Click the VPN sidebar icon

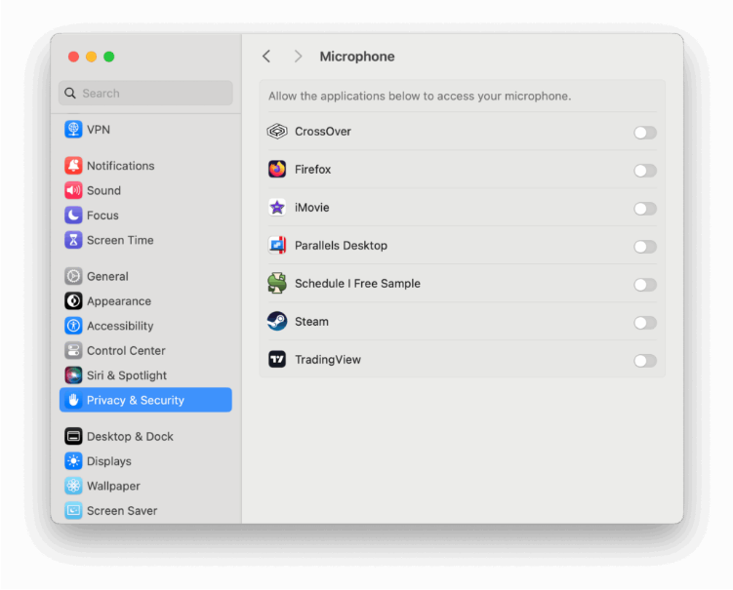tap(73, 130)
